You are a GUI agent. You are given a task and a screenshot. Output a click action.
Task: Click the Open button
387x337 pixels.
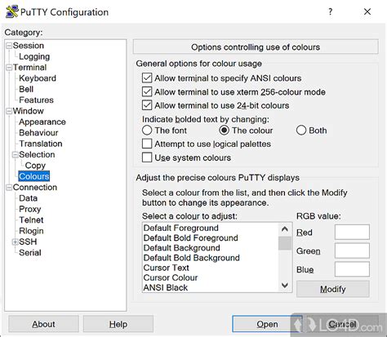[x=267, y=324]
